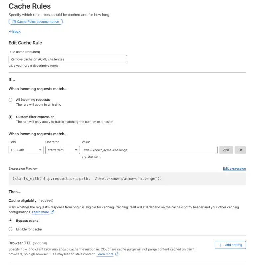Click the Or button
258x266 pixels.
240,150
